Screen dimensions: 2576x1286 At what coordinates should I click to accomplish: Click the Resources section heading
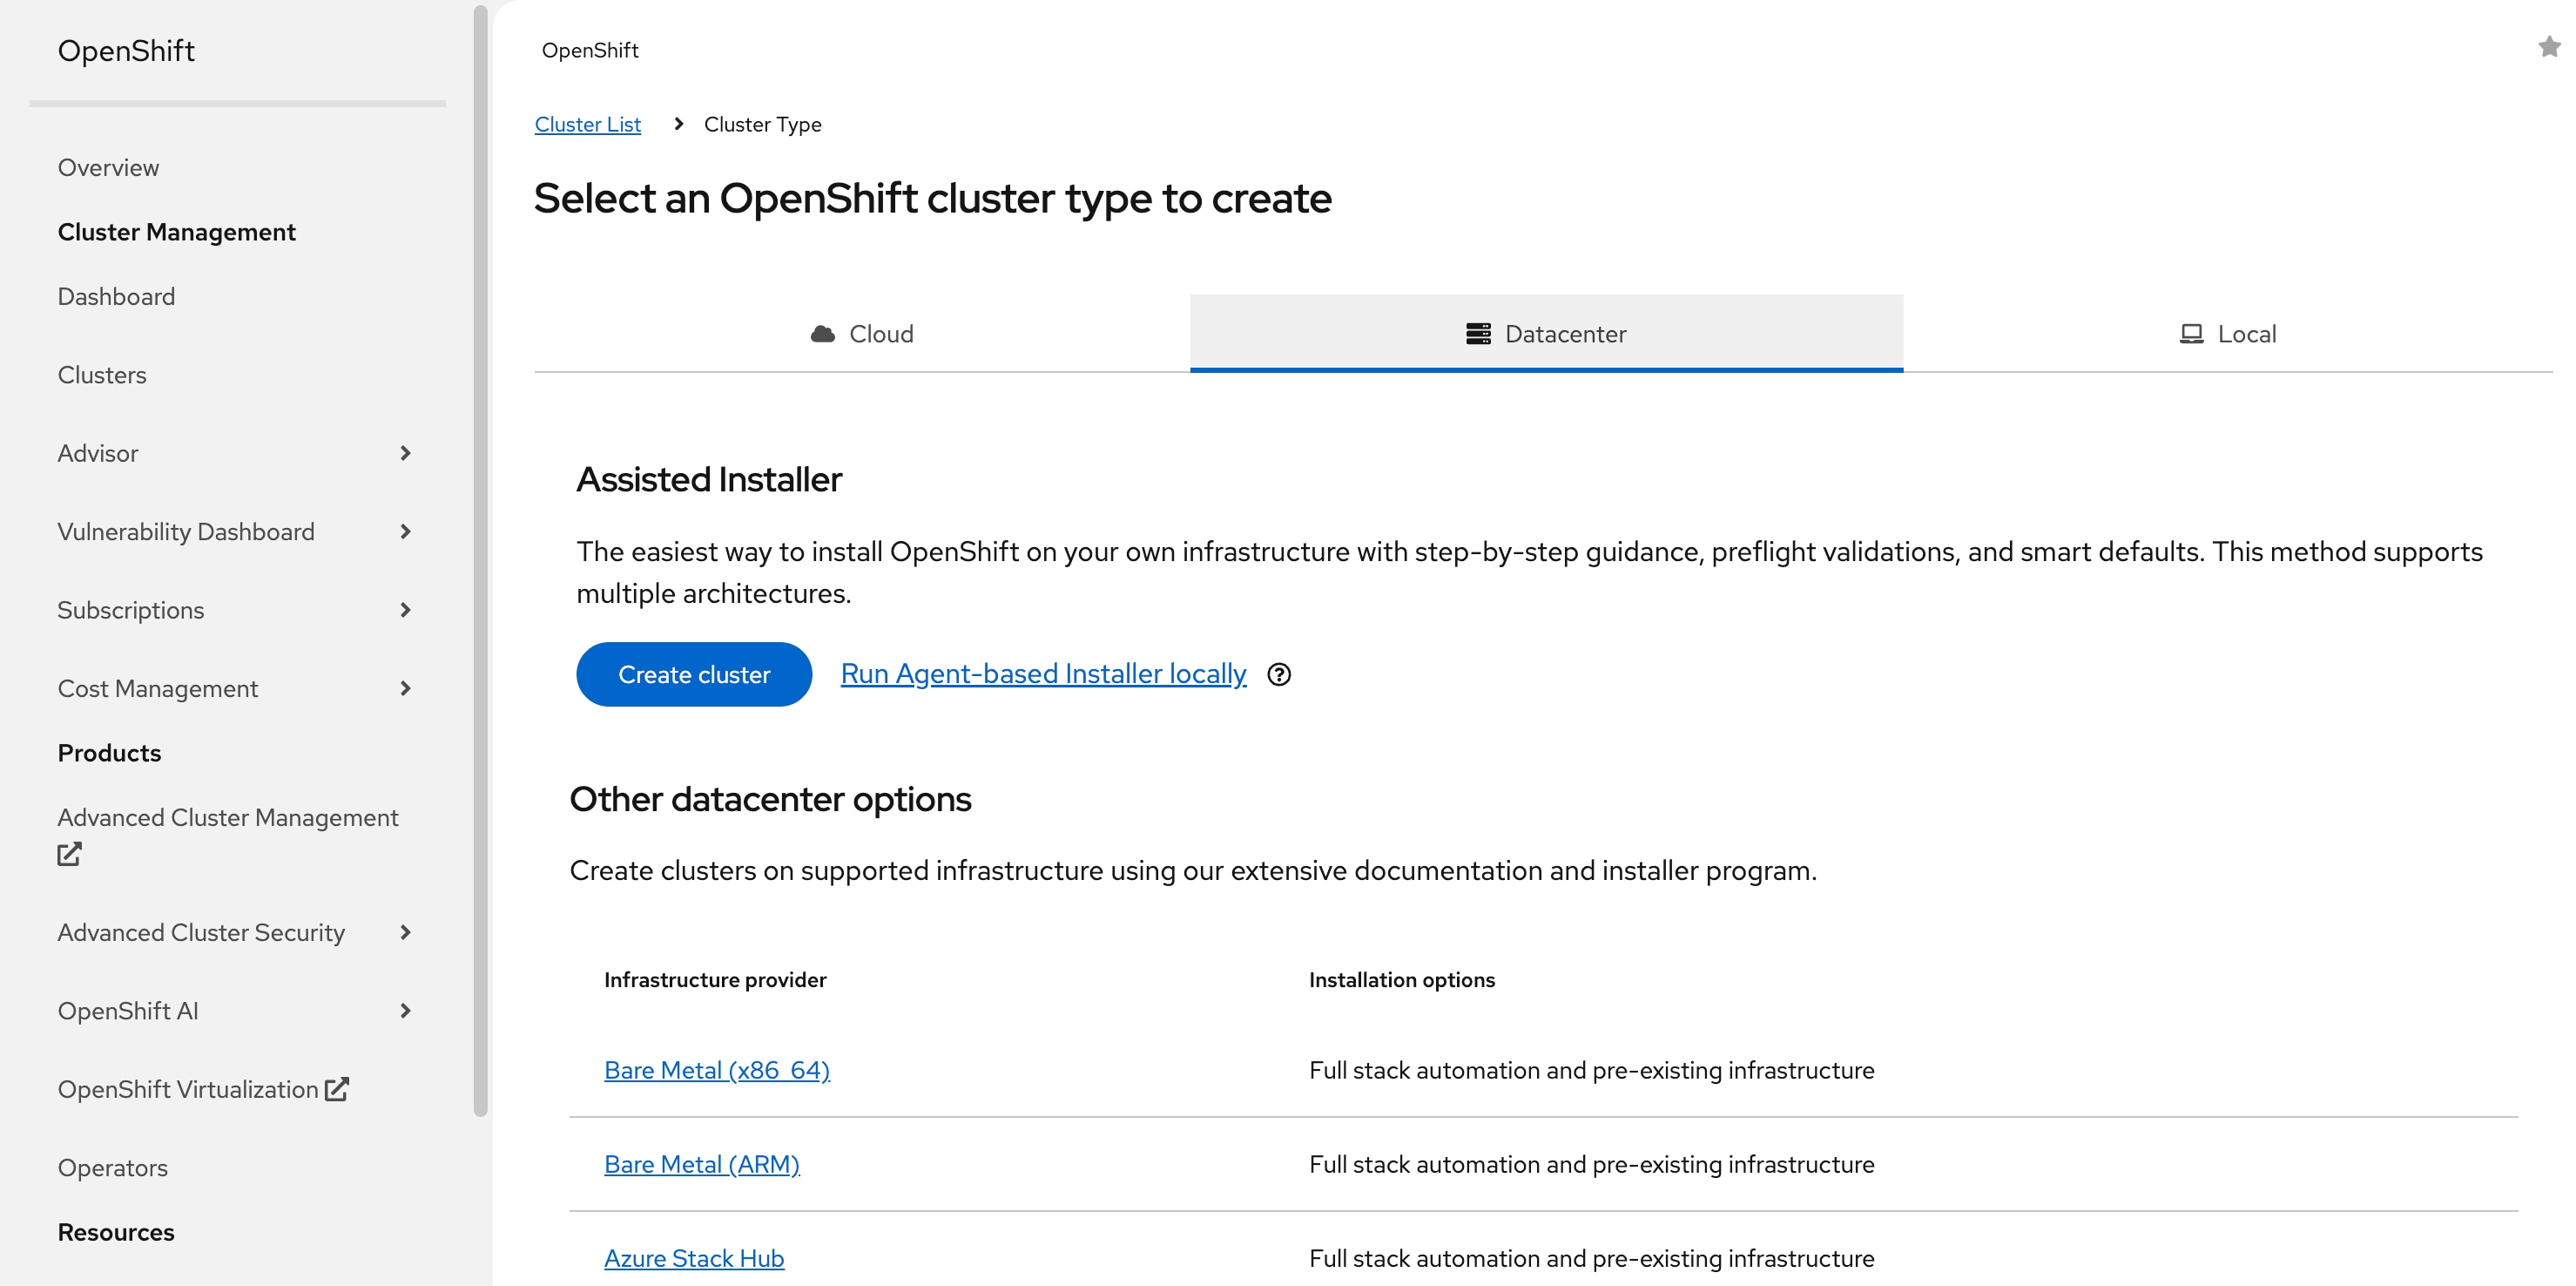pos(116,1232)
